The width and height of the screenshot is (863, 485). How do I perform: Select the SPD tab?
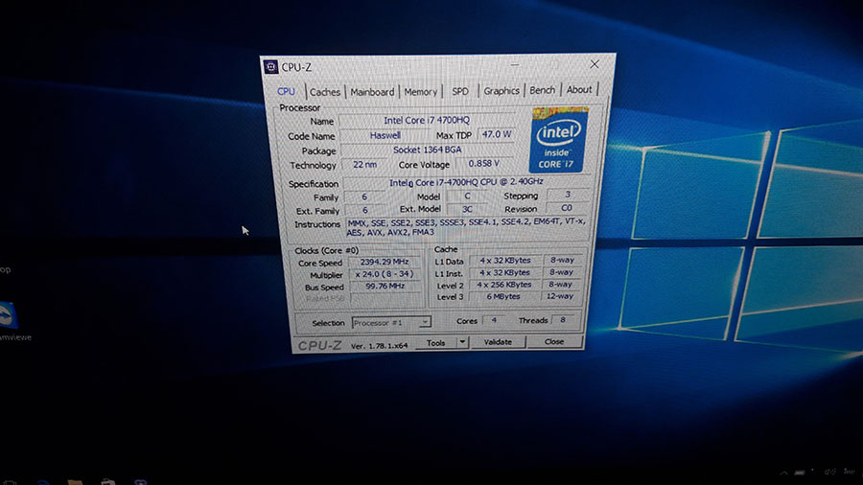coord(460,91)
